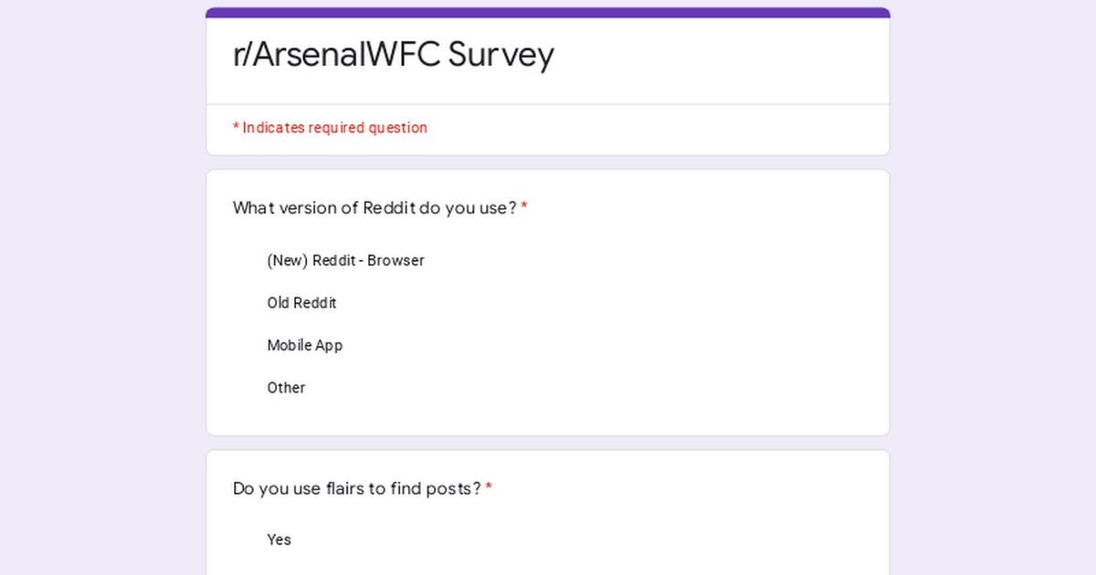
Task: Select the "(New) Reddit - Browser" option
Action: click(x=345, y=260)
